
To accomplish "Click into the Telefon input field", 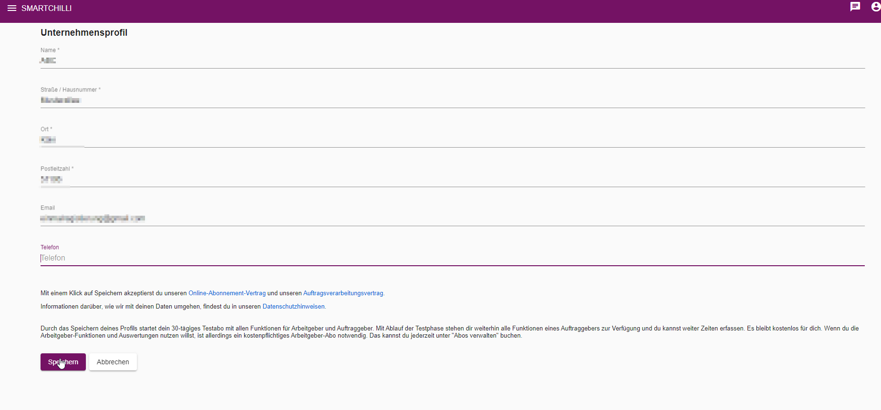I will tap(452, 258).
